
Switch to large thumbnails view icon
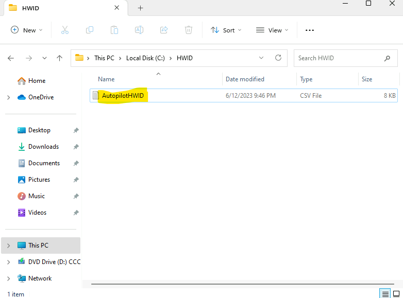pyautogui.click(x=396, y=294)
